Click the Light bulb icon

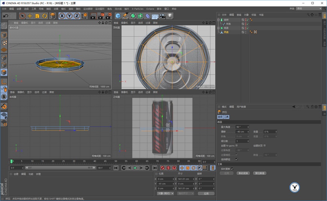click(x=170, y=16)
